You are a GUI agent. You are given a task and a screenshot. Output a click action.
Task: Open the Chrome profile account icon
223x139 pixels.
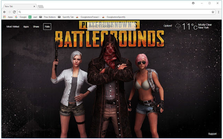click(x=193, y=3)
